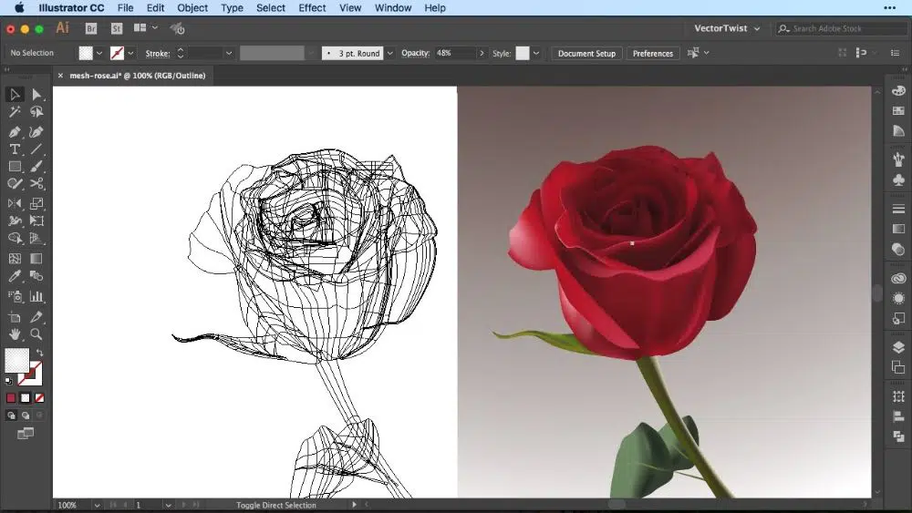Pick the Scissors tool

coord(36,184)
